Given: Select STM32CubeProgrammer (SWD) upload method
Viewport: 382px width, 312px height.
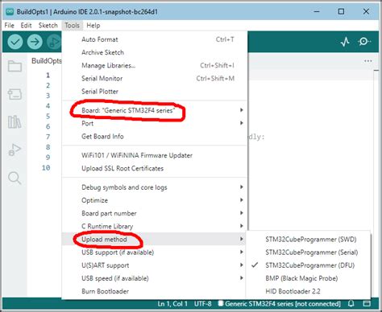Looking at the screenshot, I should click(x=308, y=240).
